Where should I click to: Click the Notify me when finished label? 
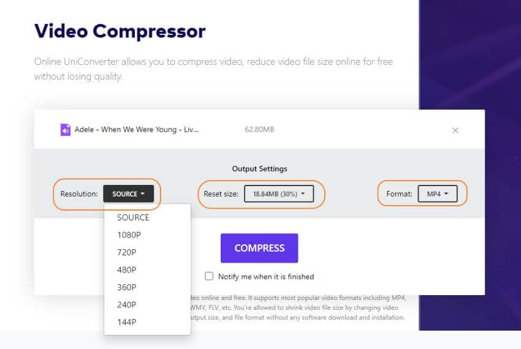click(x=266, y=277)
